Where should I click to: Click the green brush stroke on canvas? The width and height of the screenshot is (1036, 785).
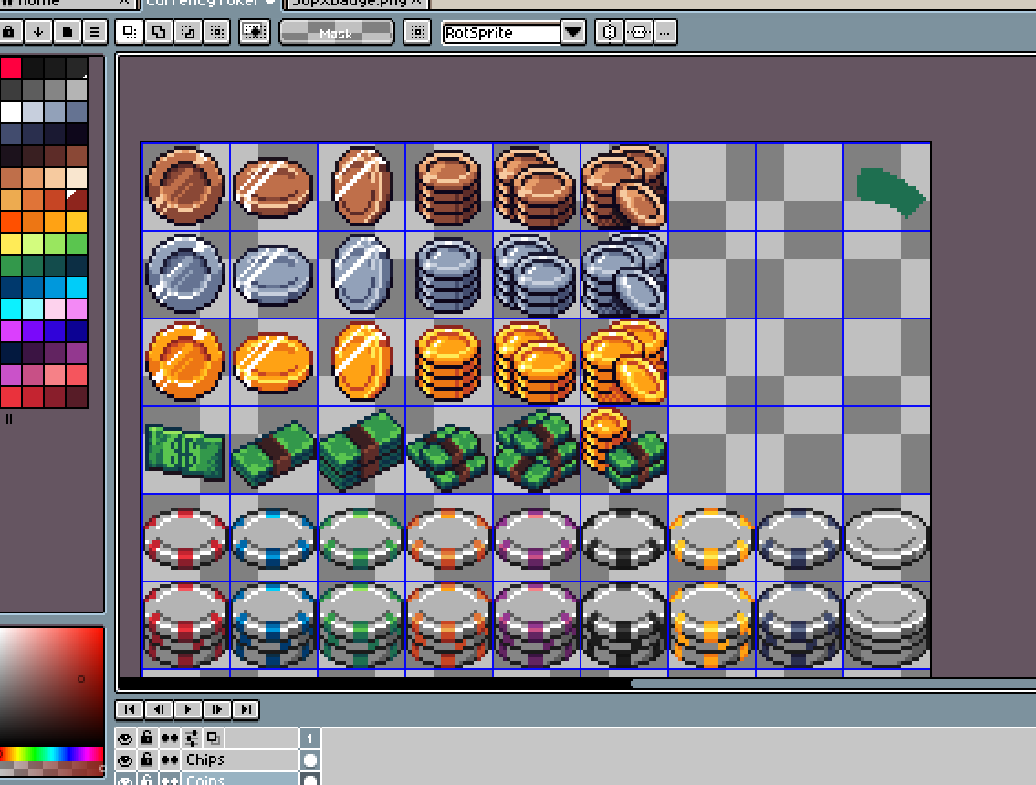pyautogui.click(x=891, y=192)
